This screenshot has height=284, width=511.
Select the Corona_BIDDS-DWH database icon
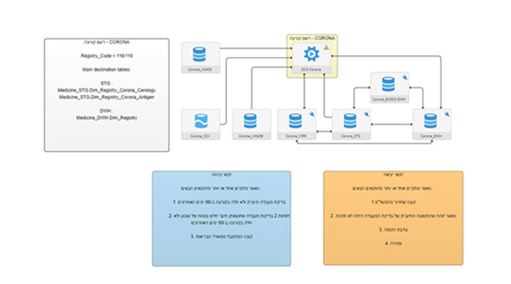pyautogui.click(x=387, y=84)
